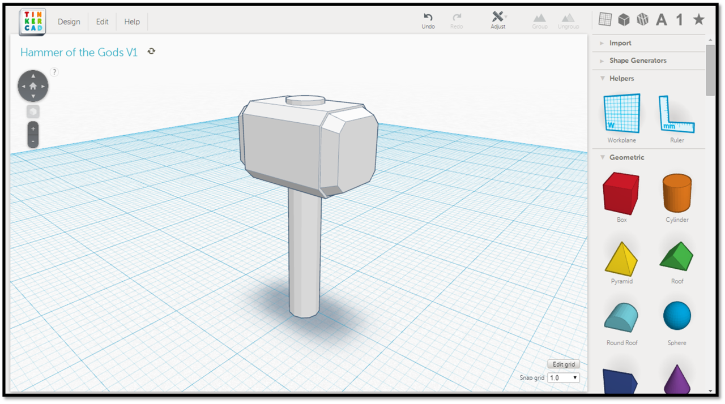
Task: Choose the green Roof shape
Action: [x=677, y=256]
